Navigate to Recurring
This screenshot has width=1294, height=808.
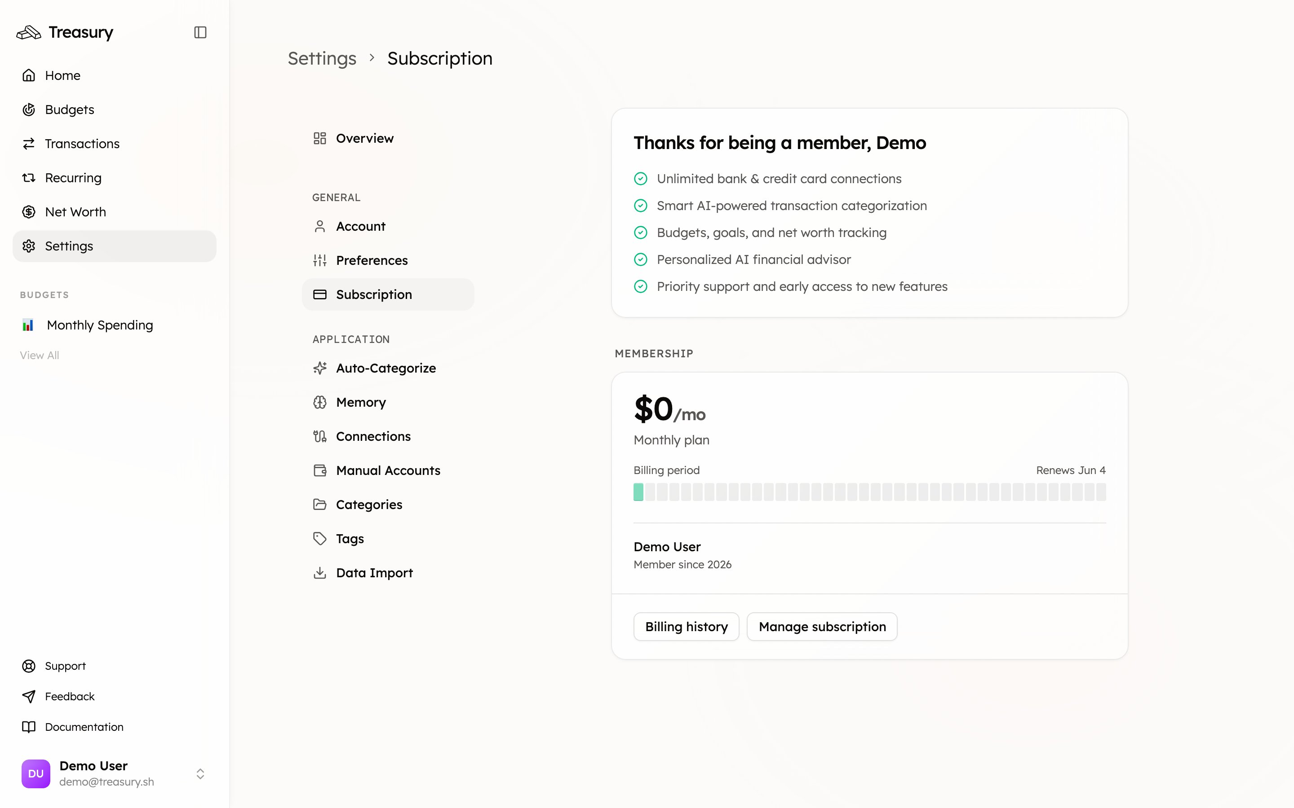tap(115, 178)
